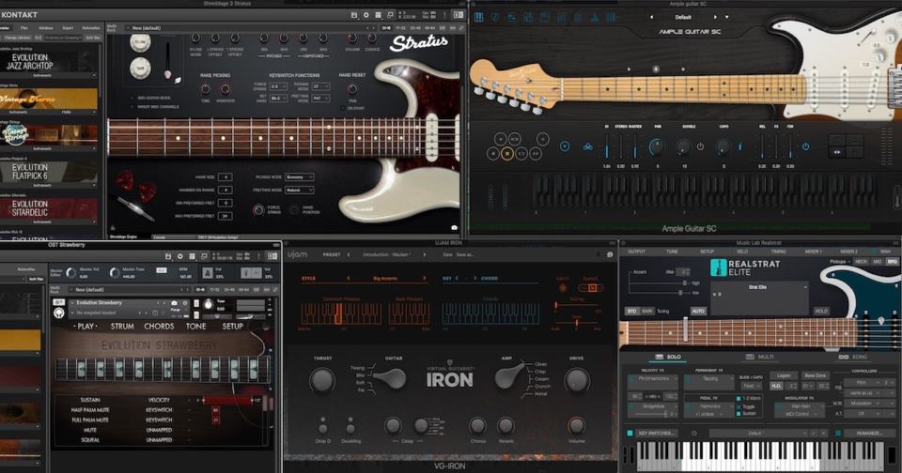Switch to CHORDS tab in Evolution Strawberry

[x=160, y=326]
